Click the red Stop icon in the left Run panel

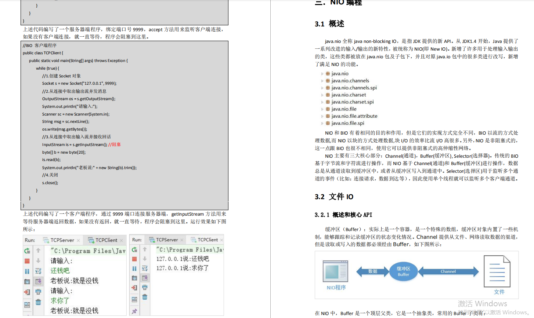tap(27, 261)
